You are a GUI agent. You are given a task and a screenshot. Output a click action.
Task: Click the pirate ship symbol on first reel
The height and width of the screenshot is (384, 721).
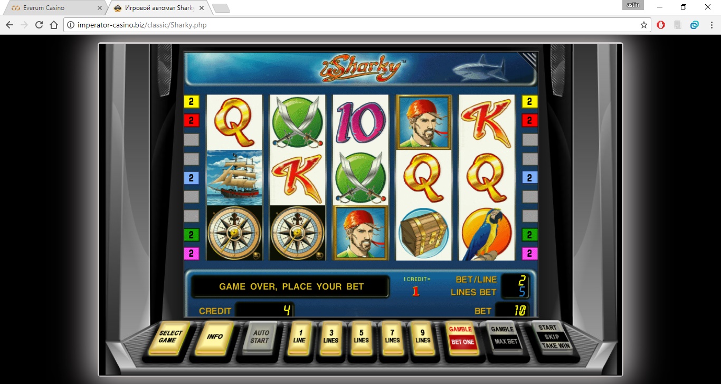234,178
